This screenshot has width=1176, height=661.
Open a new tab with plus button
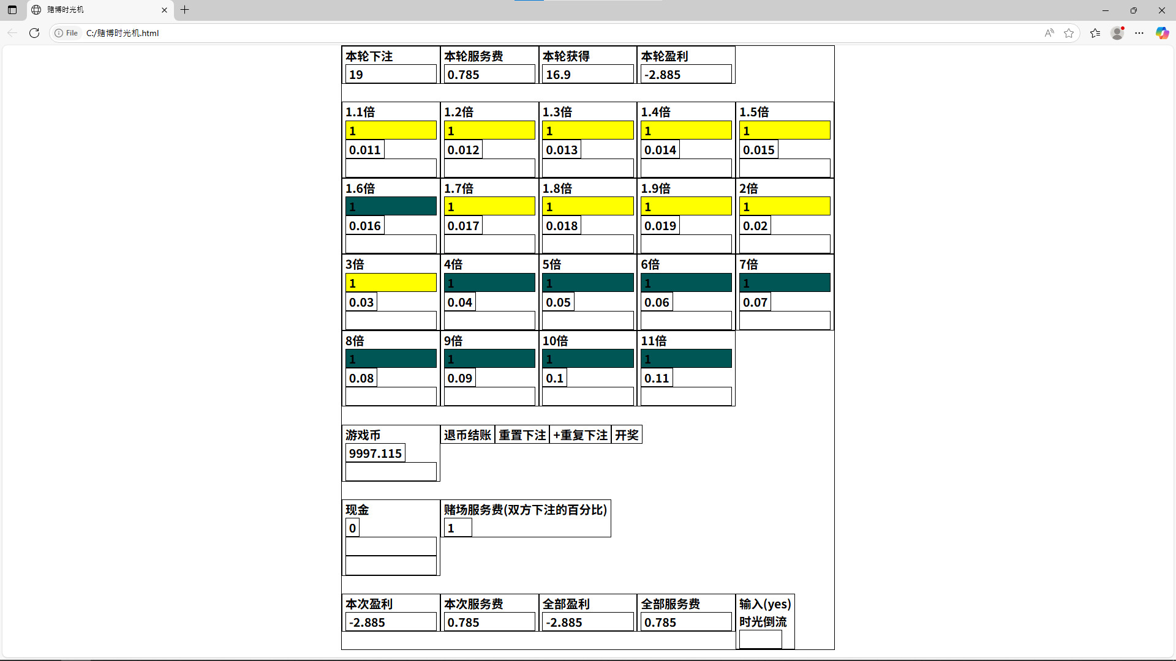[184, 10]
